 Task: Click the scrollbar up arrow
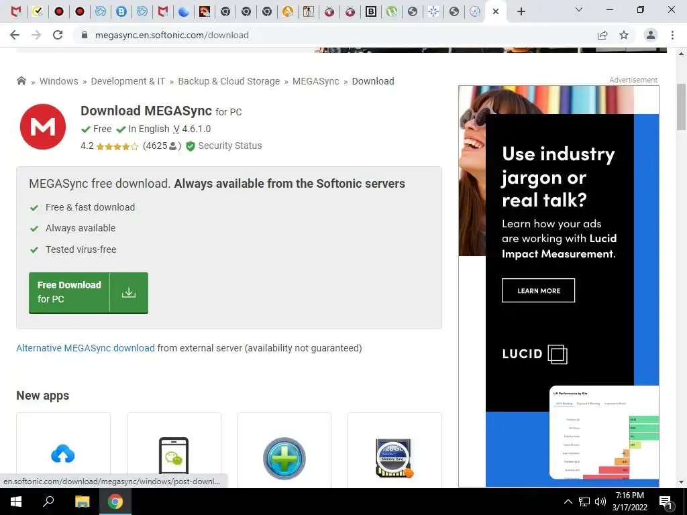[682, 54]
